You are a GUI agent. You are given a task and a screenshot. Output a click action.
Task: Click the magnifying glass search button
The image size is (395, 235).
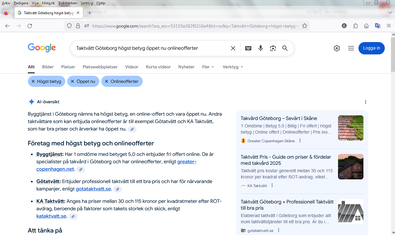coord(285,48)
